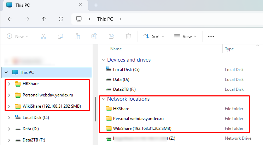Open the See more ellipsis menu

211,36
